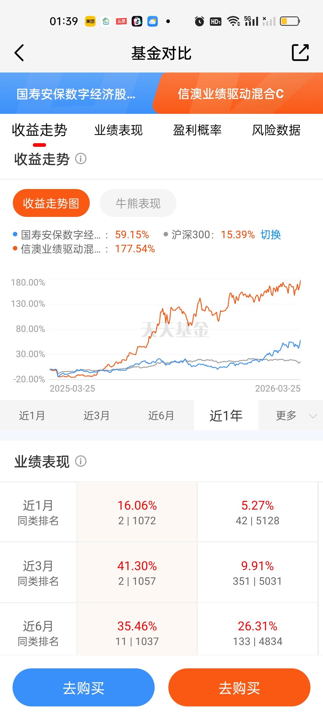323x719 pixels.
Task: Open the Meituan notification icon in status bar
Action: point(90,21)
